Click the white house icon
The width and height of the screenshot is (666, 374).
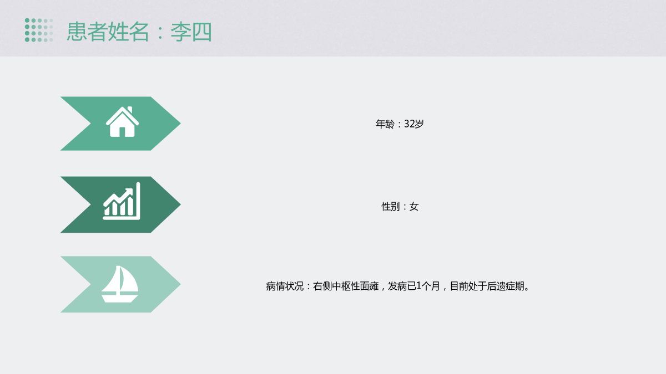(x=122, y=122)
